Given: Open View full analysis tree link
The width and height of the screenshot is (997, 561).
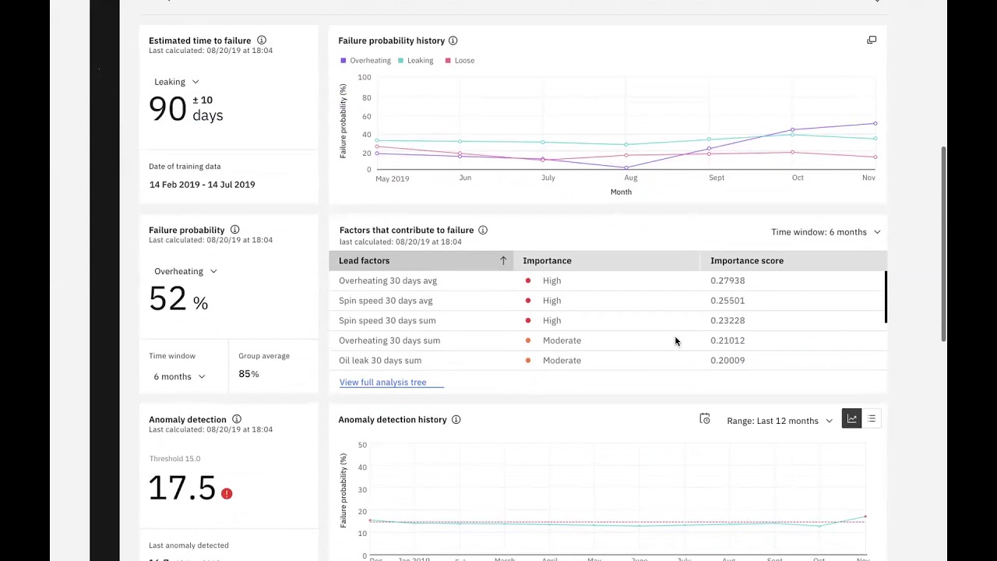Looking at the screenshot, I should pos(382,383).
